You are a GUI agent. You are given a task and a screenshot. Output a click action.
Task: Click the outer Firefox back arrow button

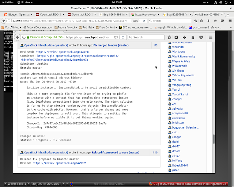[x=4, y=21]
